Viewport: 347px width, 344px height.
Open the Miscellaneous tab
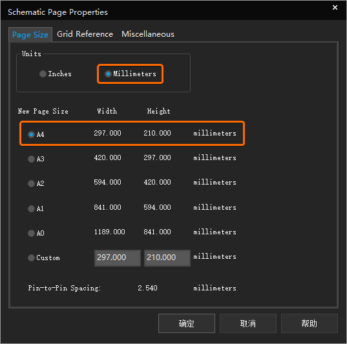(x=148, y=34)
